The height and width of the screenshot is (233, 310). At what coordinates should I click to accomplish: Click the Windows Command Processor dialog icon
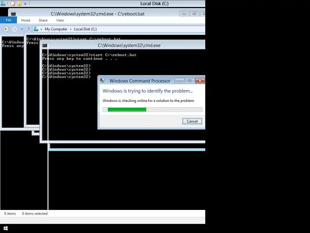pos(103,81)
